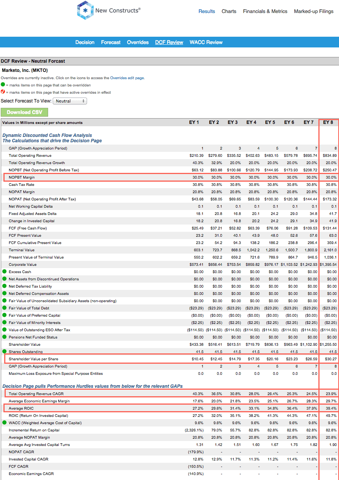
Task: Select the DCF Review tab
Action: click(169, 42)
